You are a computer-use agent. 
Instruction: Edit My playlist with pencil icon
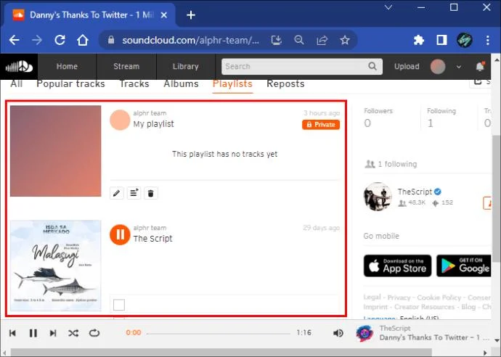(x=117, y=193)
